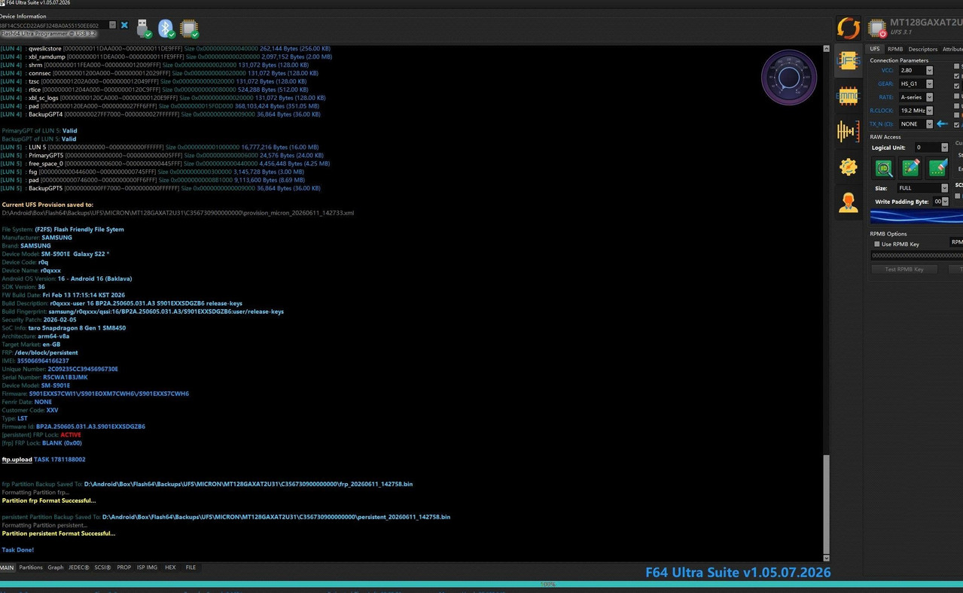Select the MAIN bottom tab

(7, 567)
